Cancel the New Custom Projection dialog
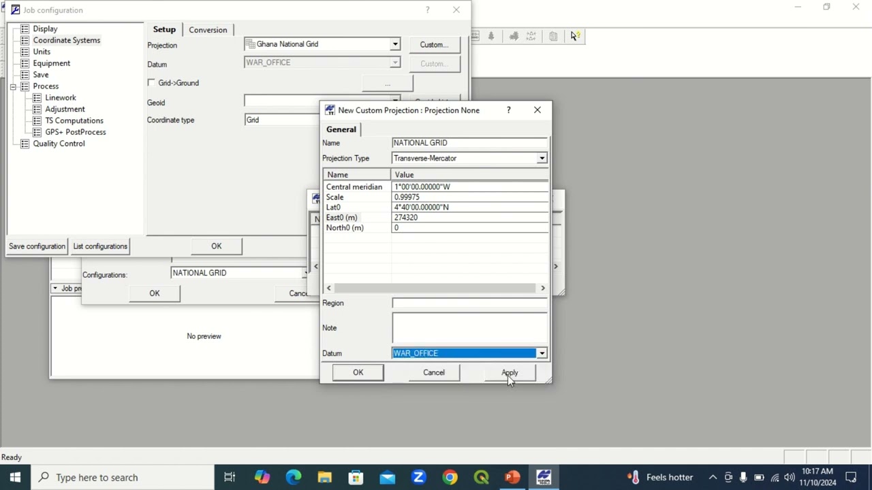 433,372
